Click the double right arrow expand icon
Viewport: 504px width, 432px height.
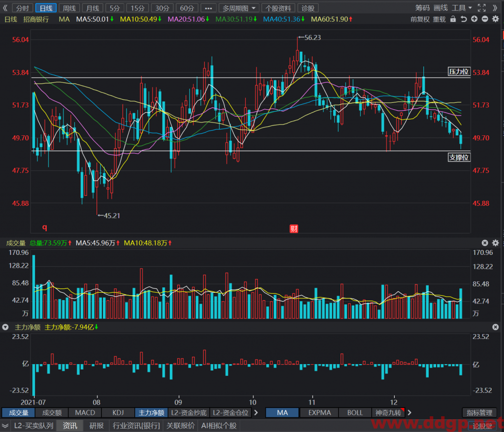point(495,8)
